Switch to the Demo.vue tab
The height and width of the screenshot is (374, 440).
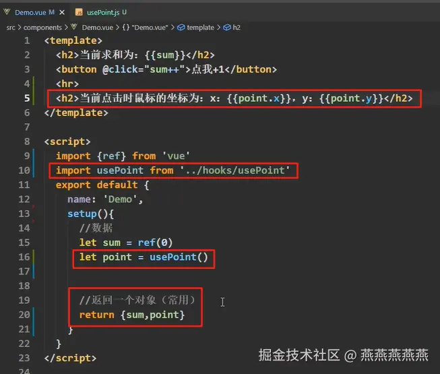pyautogui.click(x=30, y=12)
